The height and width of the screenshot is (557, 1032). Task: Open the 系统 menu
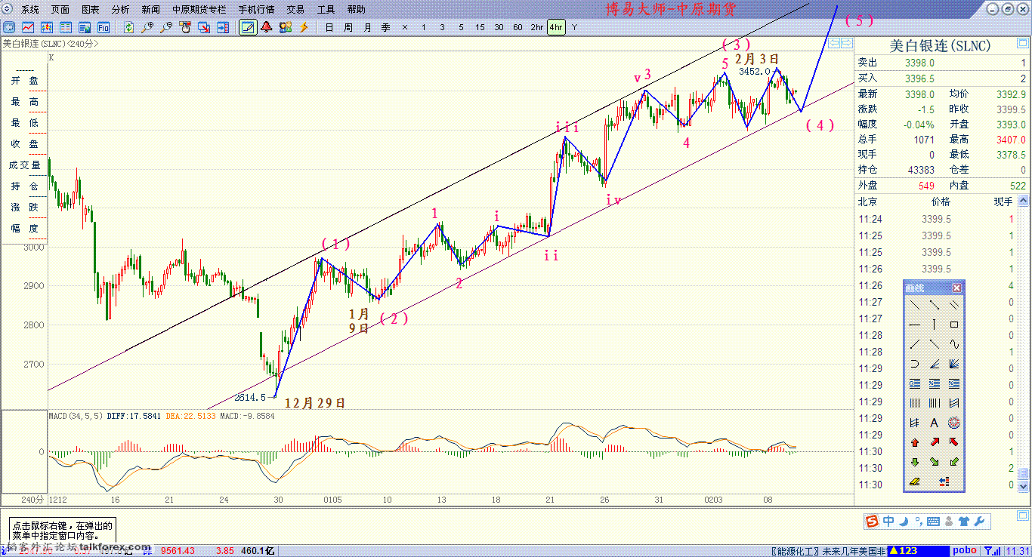[30, 10]
